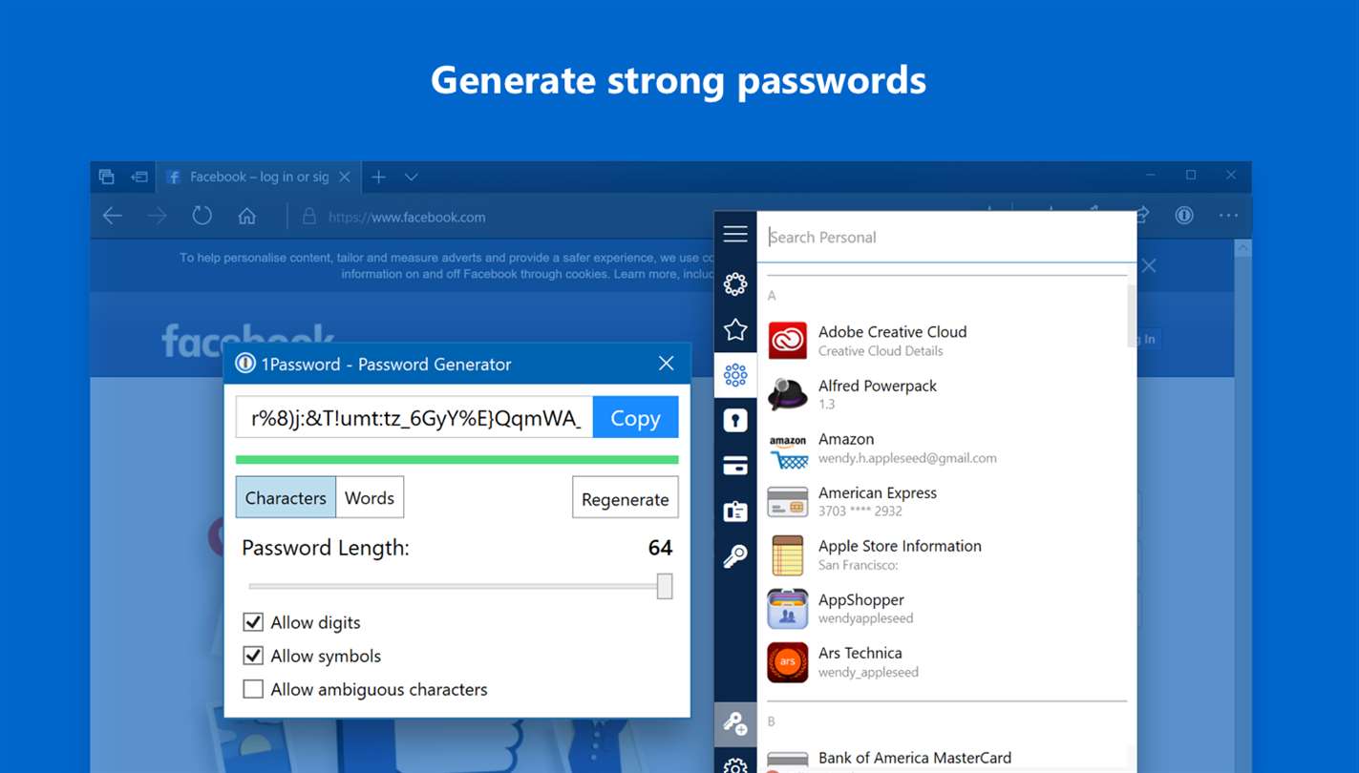The width and height of the screenshot is (1359, 773).
Task: Show tabs you've set aside icon
Action: click(106, 177)
